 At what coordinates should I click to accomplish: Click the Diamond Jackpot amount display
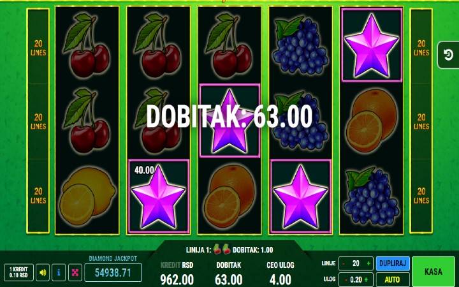tap(113, 273)
